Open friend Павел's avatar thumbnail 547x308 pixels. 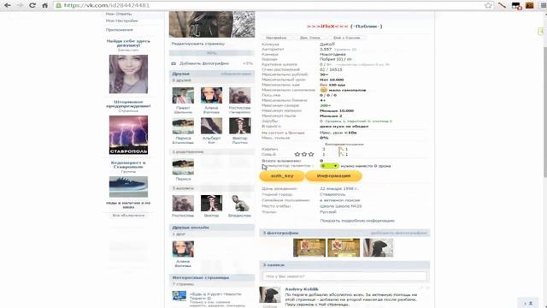tap(183, 95)
